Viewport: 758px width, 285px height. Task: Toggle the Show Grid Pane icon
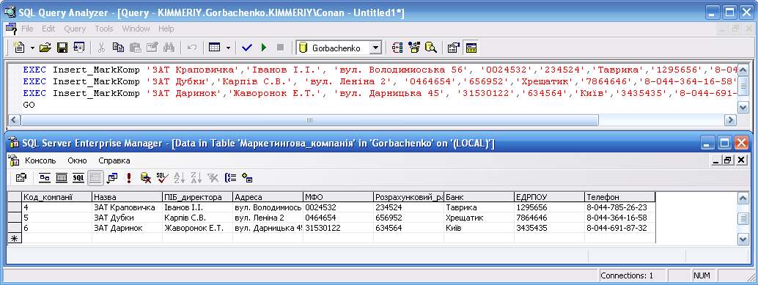coord(62,178)
